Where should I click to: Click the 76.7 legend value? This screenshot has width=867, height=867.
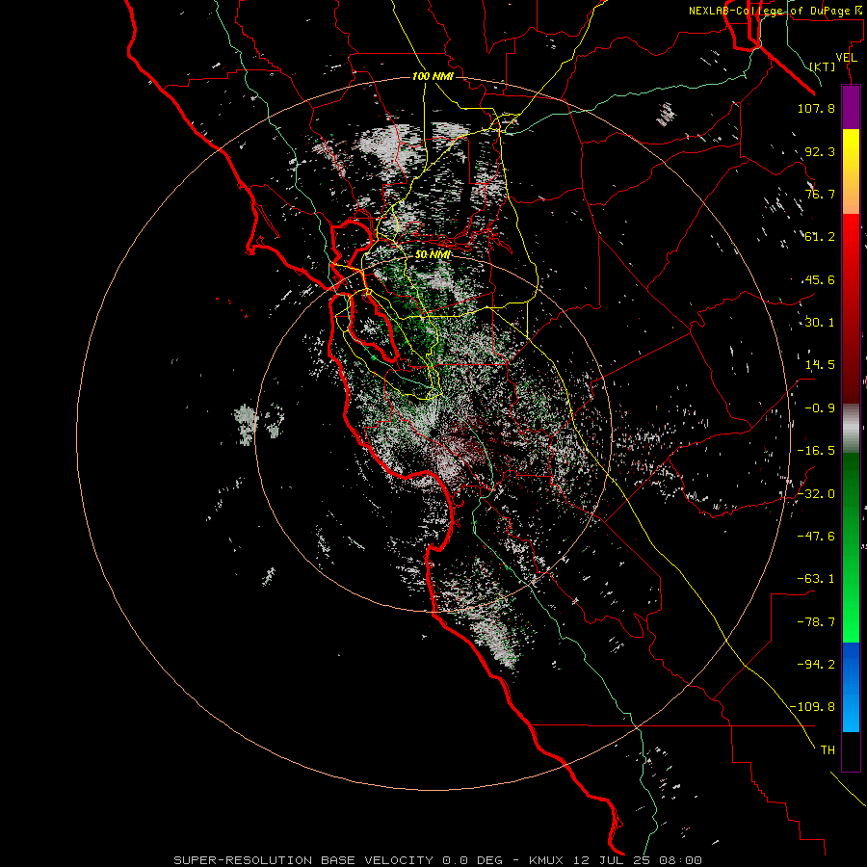[820, 194]
